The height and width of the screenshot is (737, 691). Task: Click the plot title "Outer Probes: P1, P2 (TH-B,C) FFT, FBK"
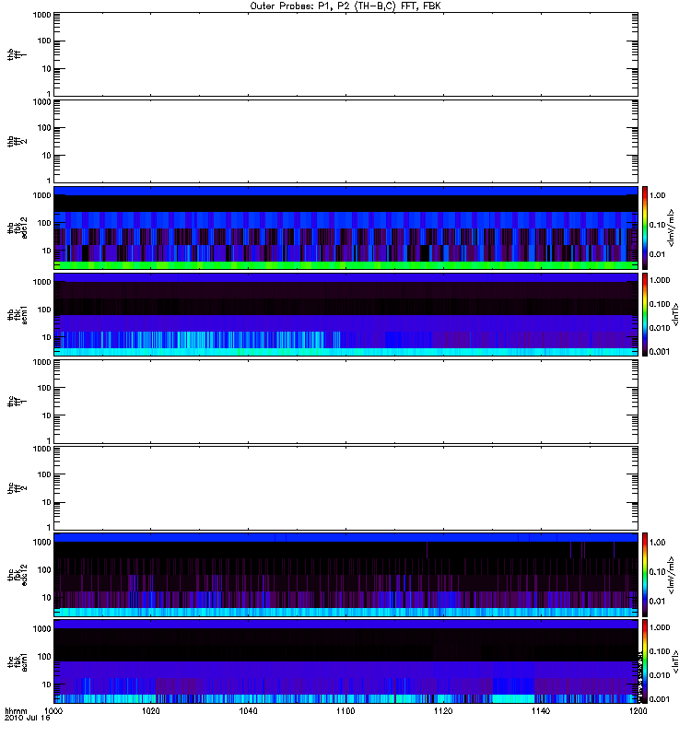(x=345, y=6)
